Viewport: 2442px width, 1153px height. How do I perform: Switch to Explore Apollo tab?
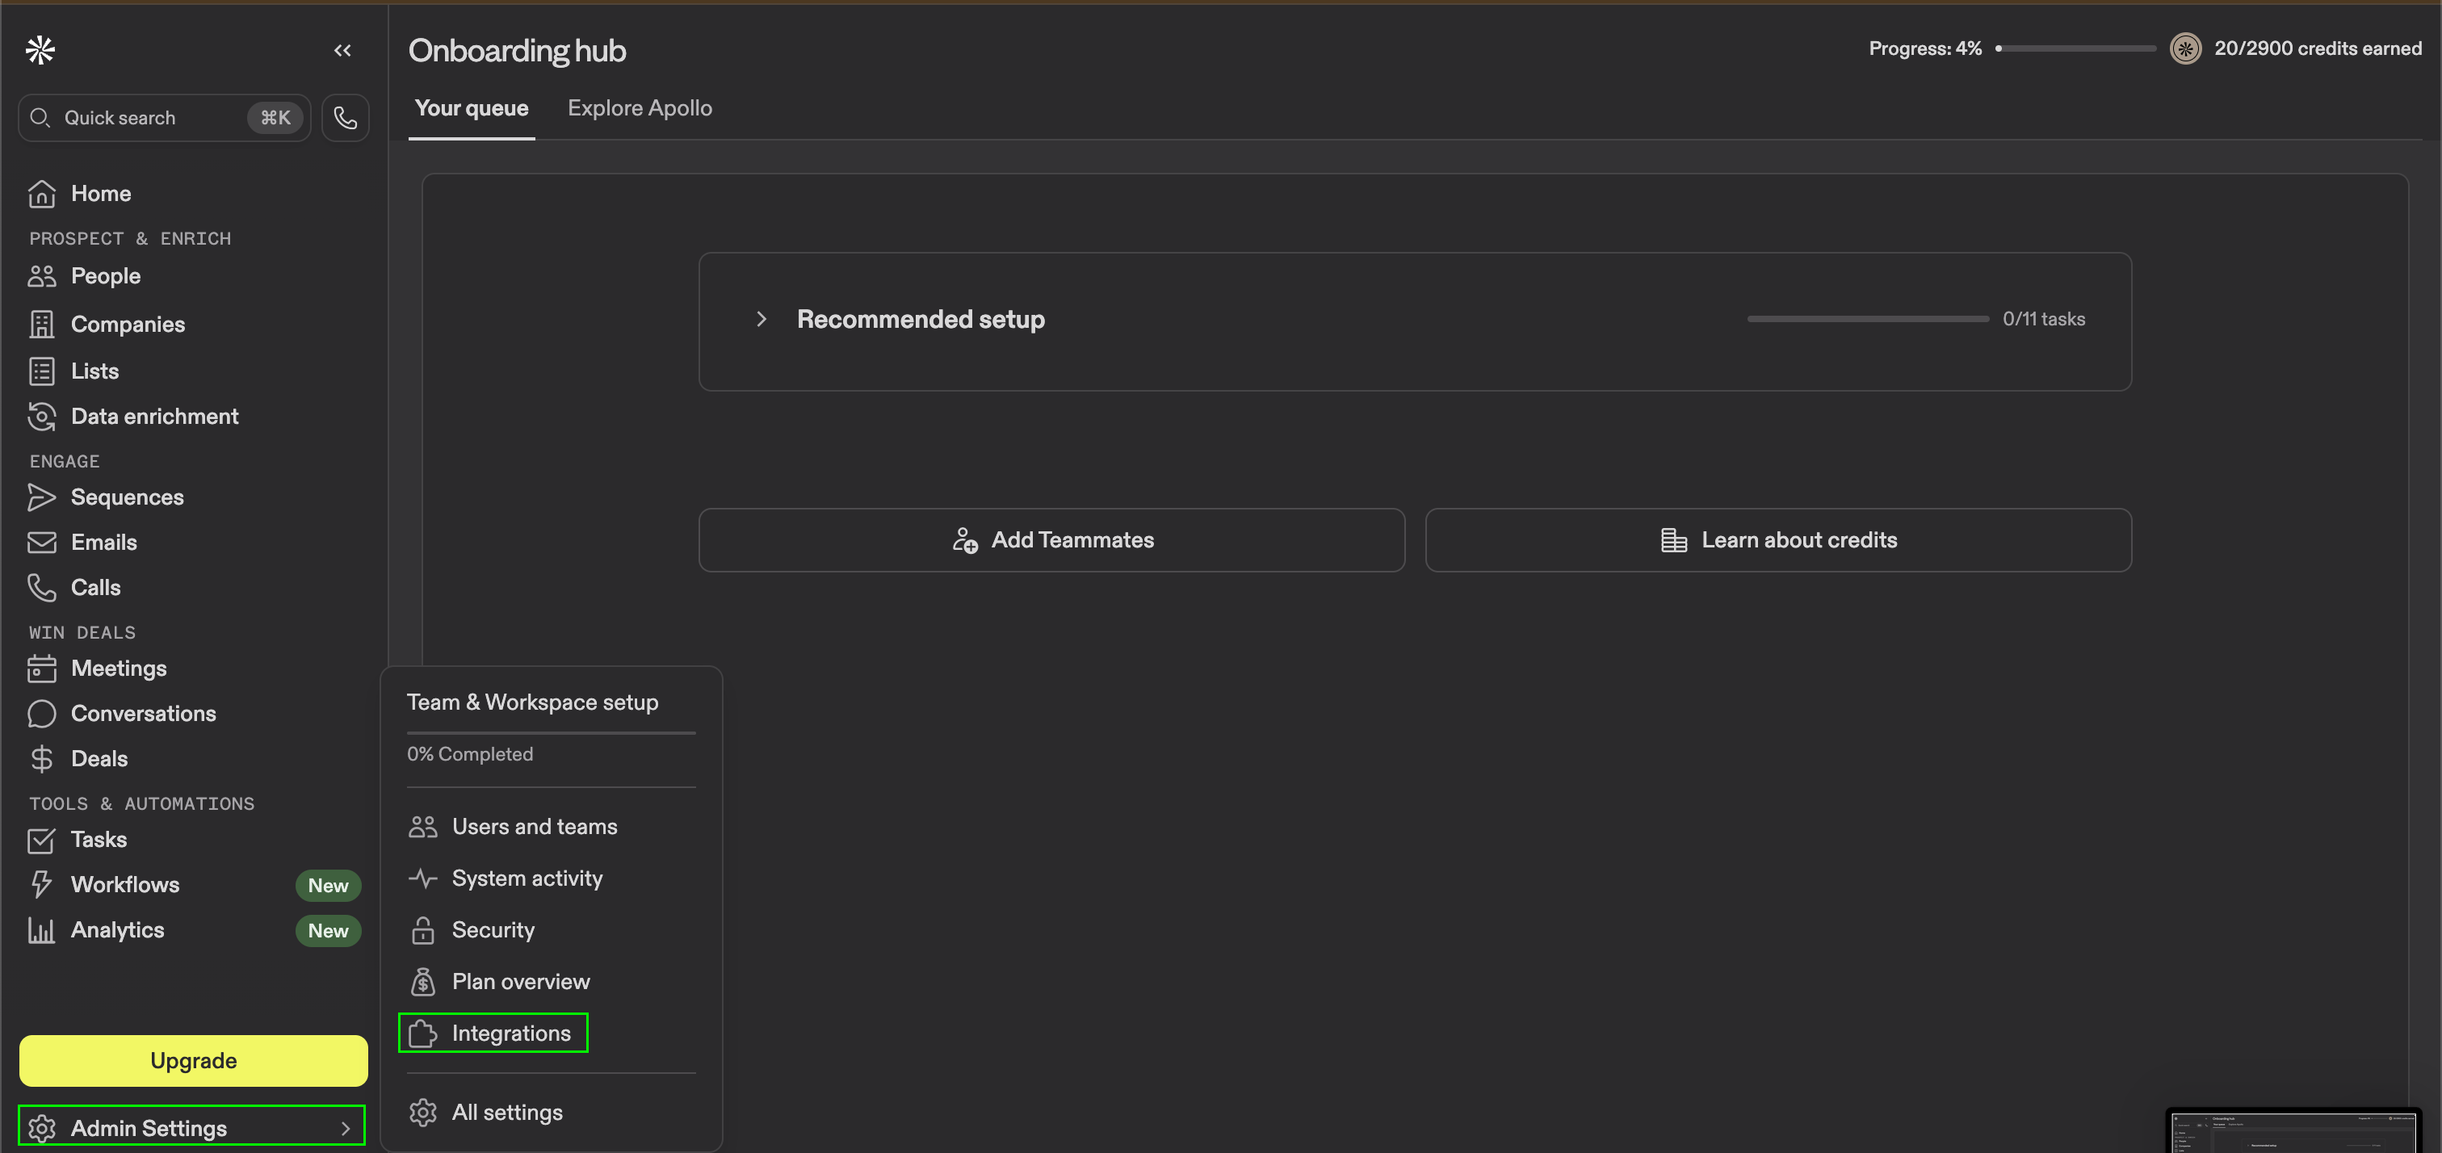(x=639, y=108)
